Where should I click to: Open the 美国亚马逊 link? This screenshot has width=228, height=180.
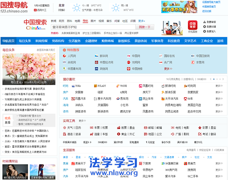click(194, 105)
